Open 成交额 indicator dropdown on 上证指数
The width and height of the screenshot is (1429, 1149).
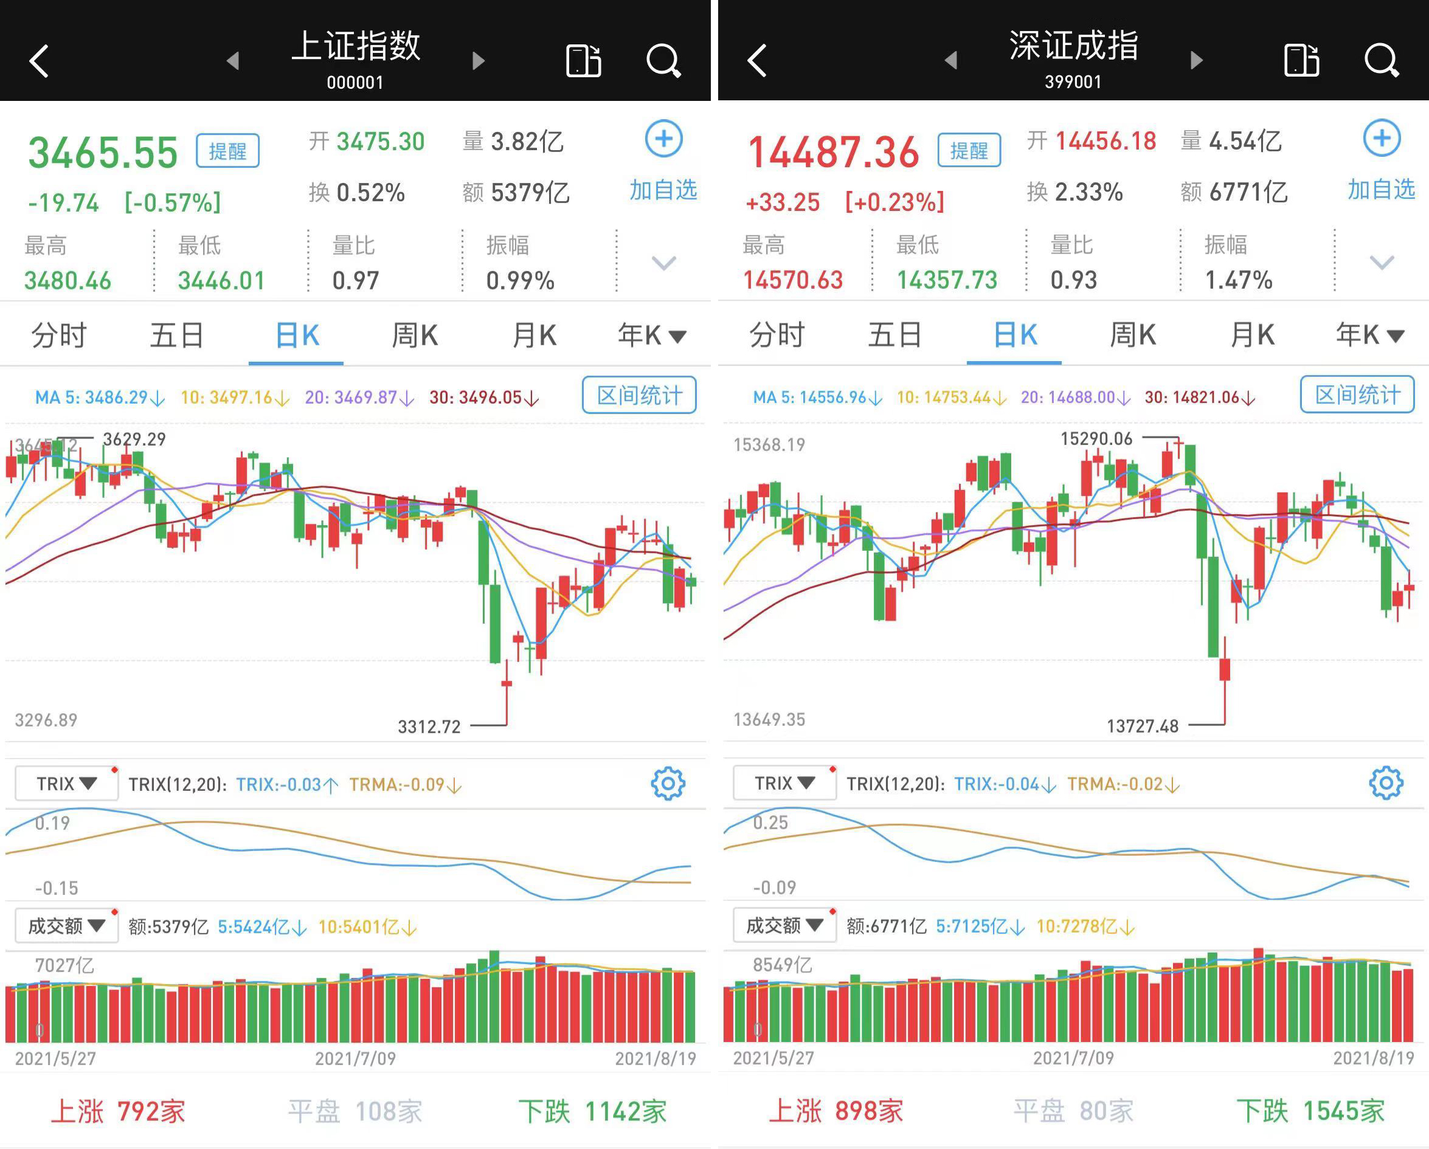pyautogui.click(x=67, y=926)
